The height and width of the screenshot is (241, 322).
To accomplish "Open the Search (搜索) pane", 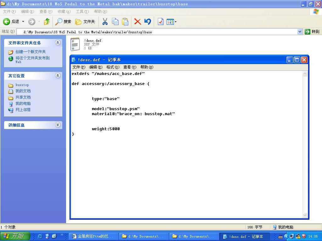I will point(63,22).
